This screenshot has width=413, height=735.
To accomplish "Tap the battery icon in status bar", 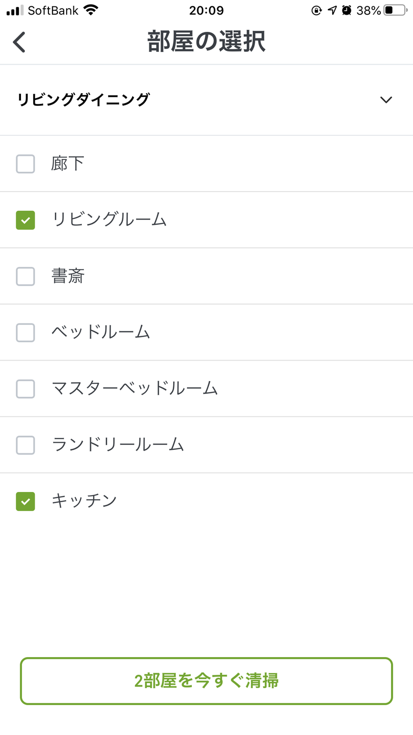I will [395, 10].
